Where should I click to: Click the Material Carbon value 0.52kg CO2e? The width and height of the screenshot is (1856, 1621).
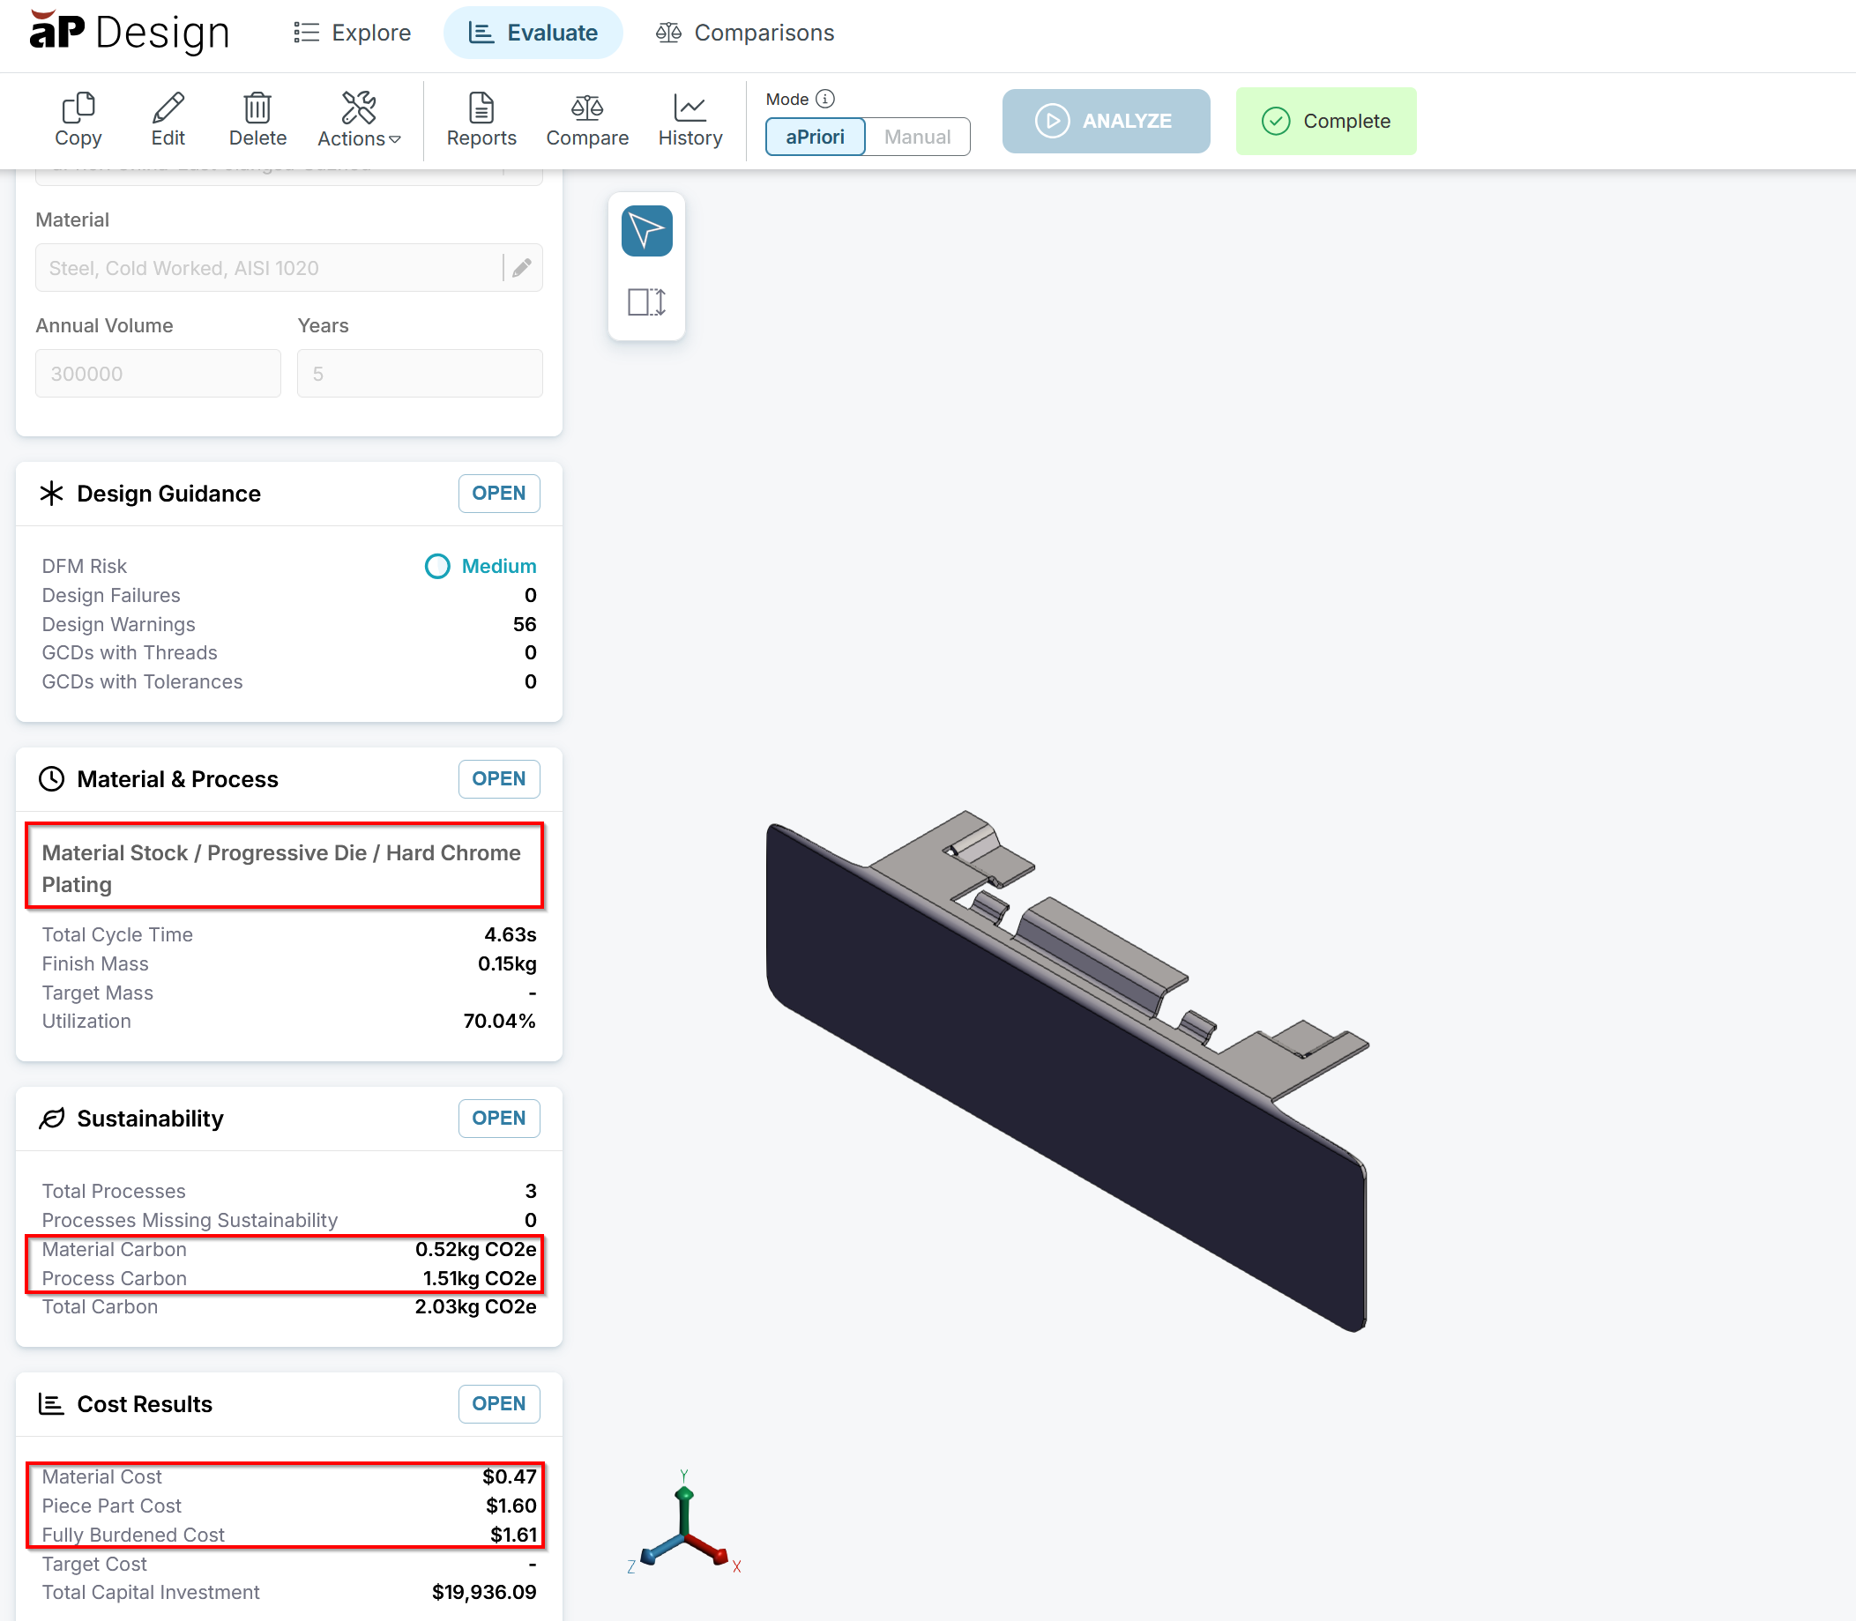476,1249
